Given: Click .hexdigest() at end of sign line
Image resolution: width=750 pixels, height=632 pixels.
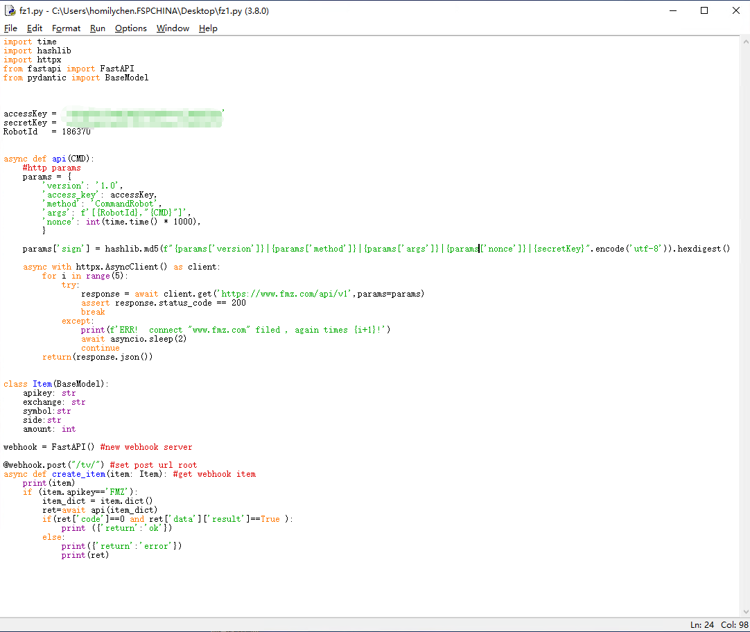Looking at the screenshot, I should coord(701,249).
